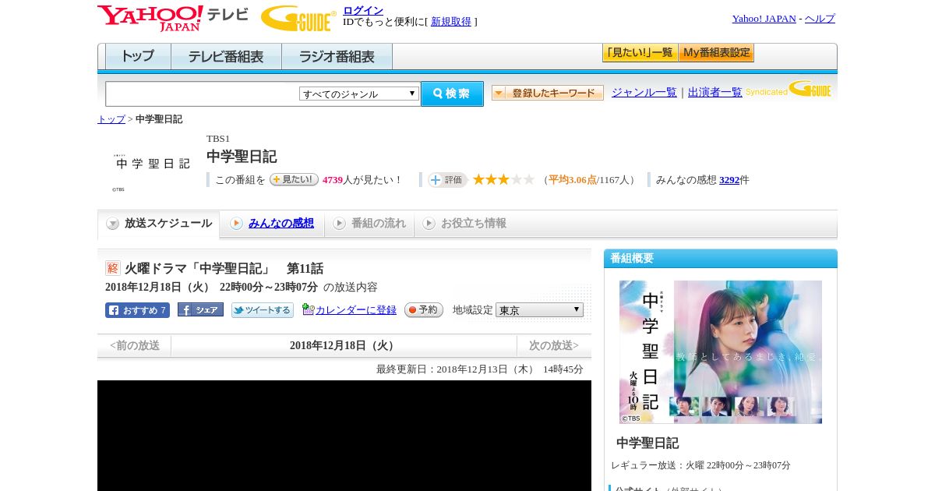935x491 pixels.
Task: Click the star rating graphic
Action: coord(503,179)
